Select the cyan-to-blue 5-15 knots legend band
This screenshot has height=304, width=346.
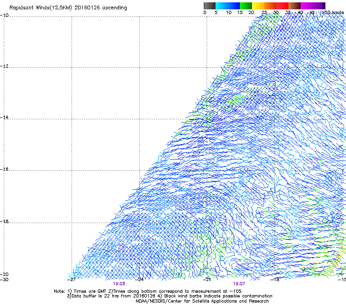point(228,6)
